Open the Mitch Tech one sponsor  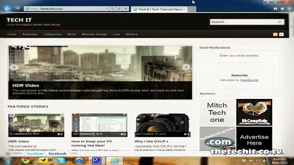pyautogui.click(x=217, y=112)
